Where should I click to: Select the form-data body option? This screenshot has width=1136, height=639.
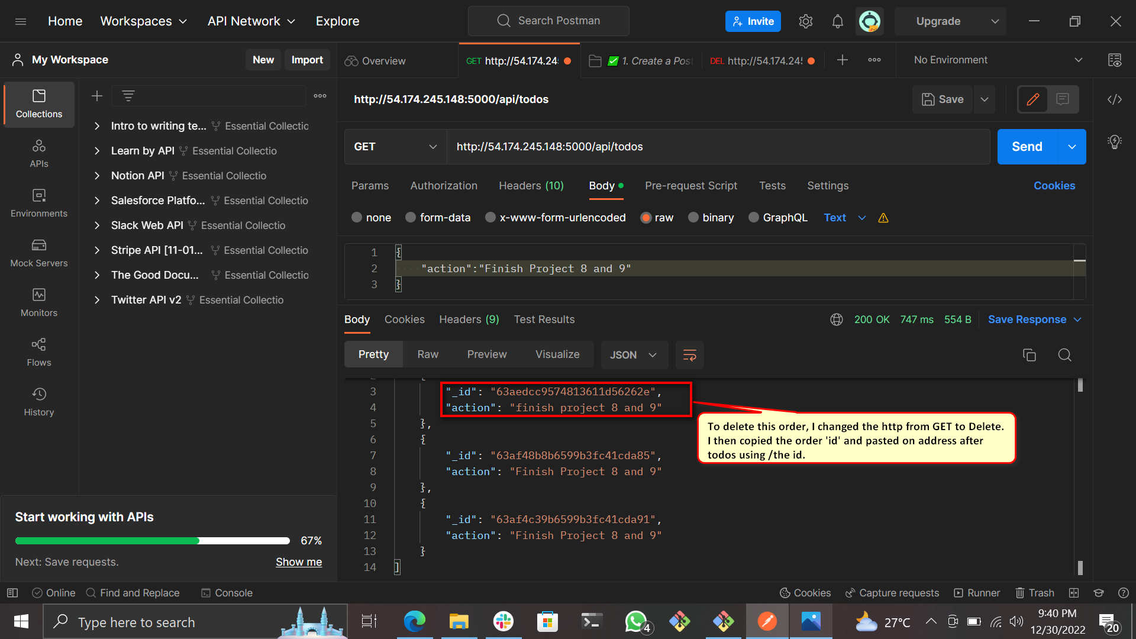coord(411,218)
